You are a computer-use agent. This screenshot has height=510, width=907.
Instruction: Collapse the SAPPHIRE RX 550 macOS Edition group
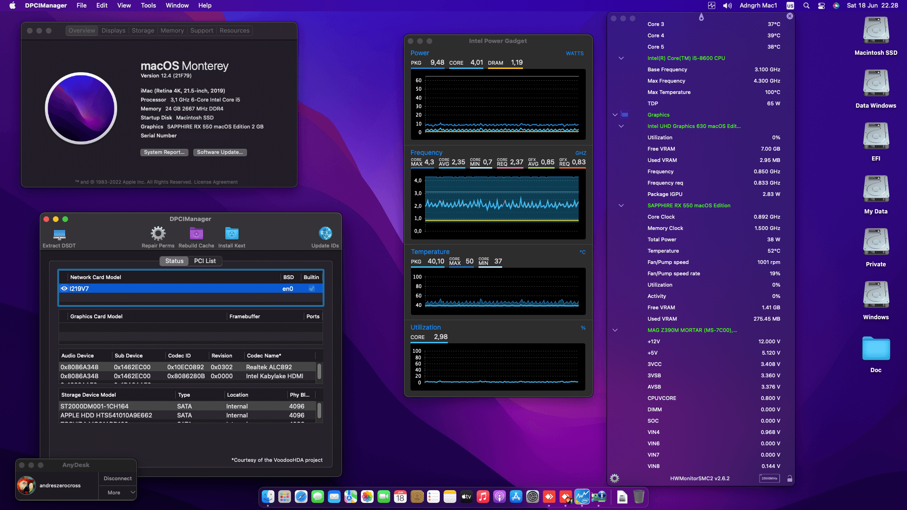pos(621,205)
